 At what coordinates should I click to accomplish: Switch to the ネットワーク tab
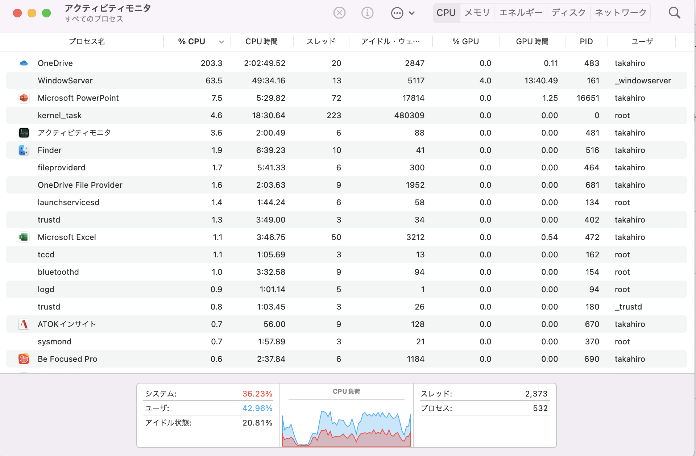point(621,13)
